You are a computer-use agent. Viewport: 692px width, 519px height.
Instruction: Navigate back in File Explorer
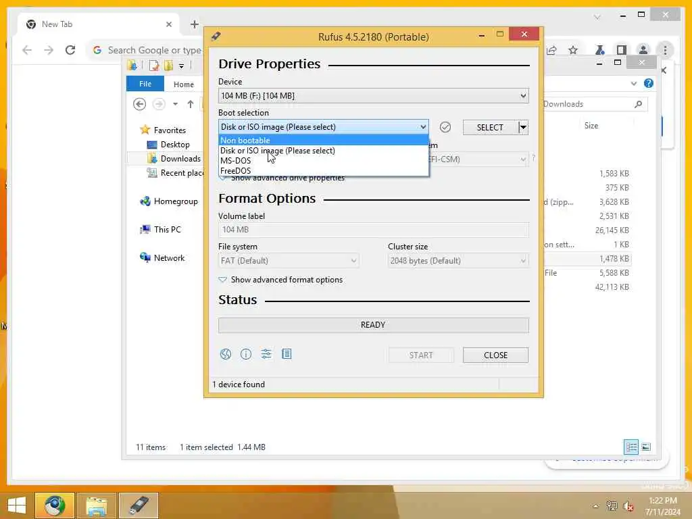tap(139, 104)
